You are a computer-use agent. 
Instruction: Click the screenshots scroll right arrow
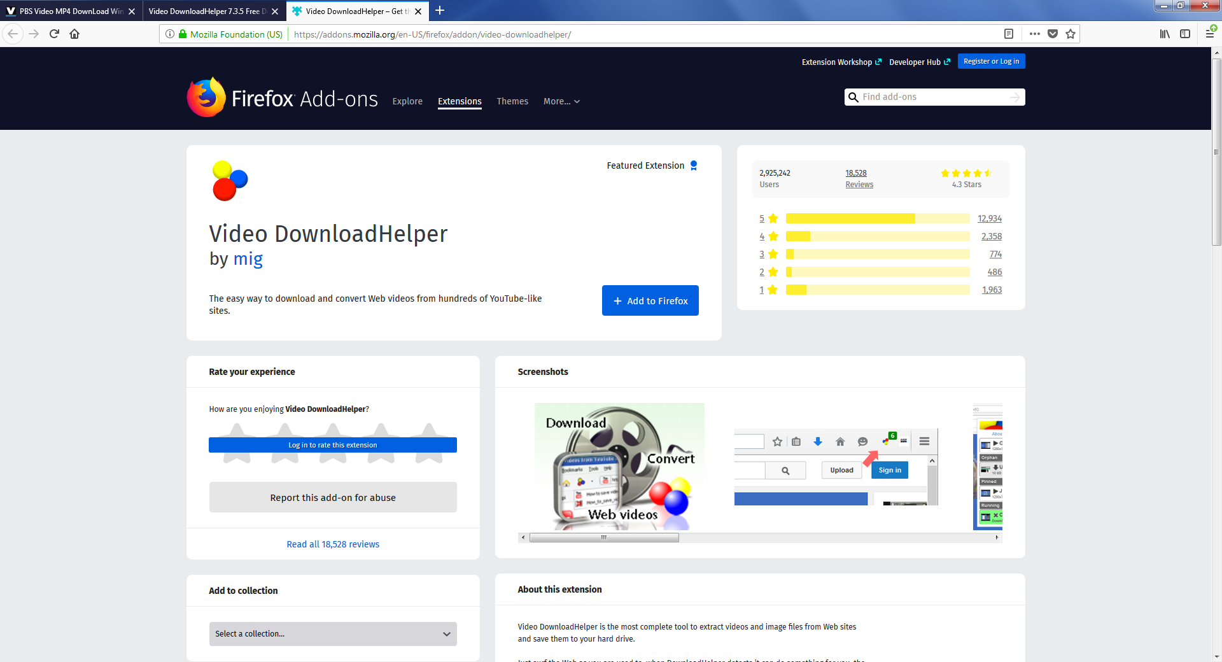tap(997, 538)
